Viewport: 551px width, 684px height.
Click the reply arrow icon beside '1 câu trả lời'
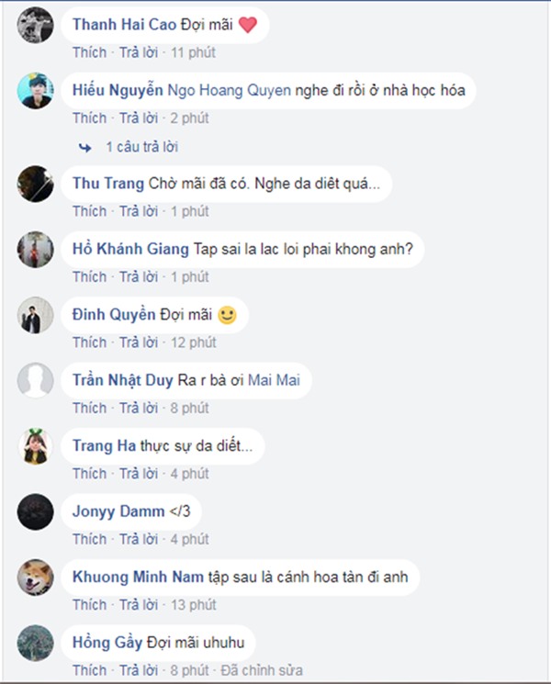(85, 147)
